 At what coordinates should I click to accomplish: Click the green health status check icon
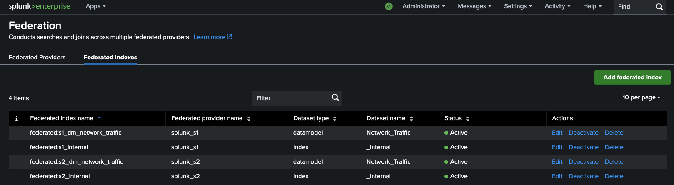click(389, 6)
